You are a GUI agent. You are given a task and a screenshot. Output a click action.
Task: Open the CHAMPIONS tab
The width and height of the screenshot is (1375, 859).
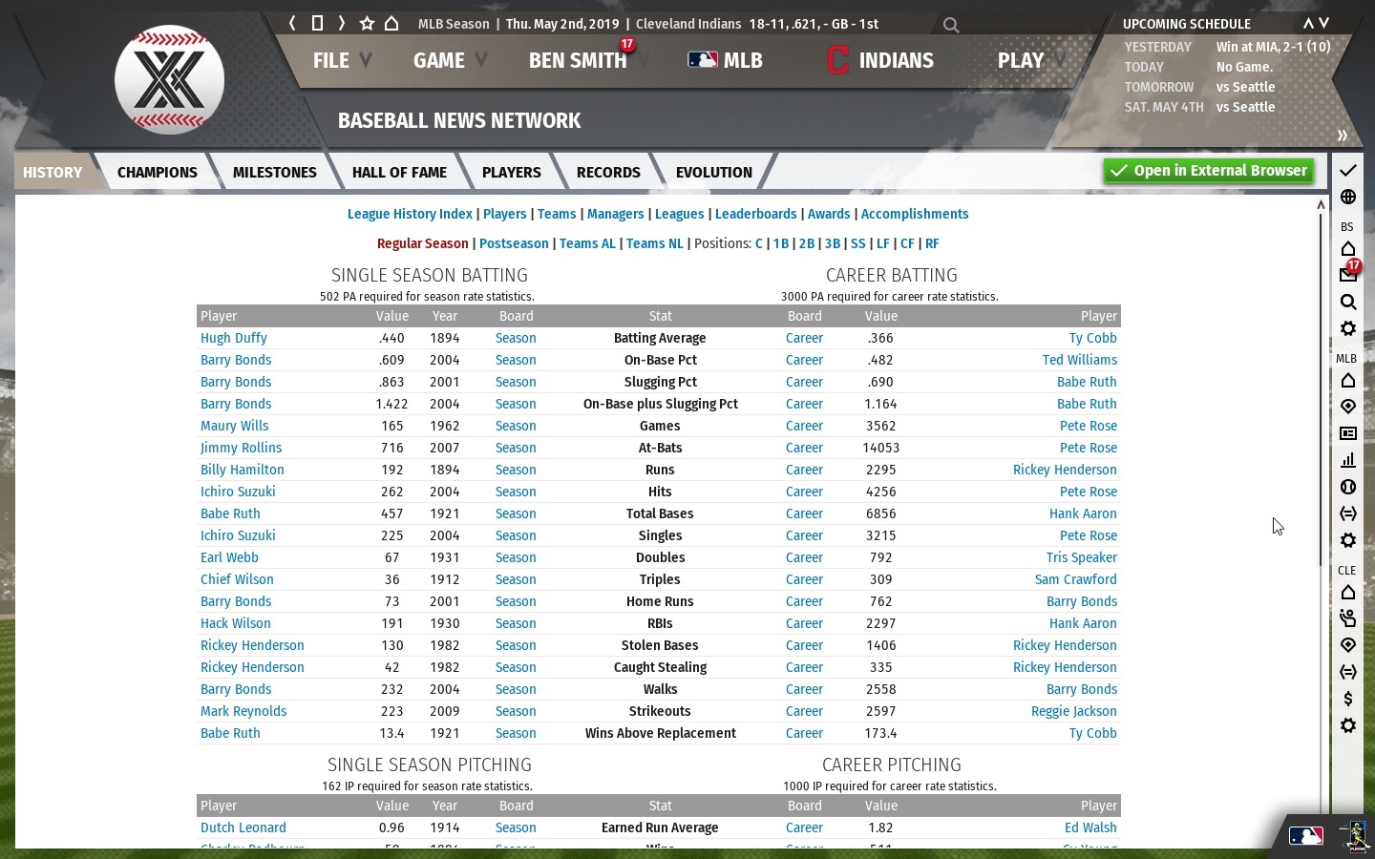pyautogui.click(x=157, y=172)
